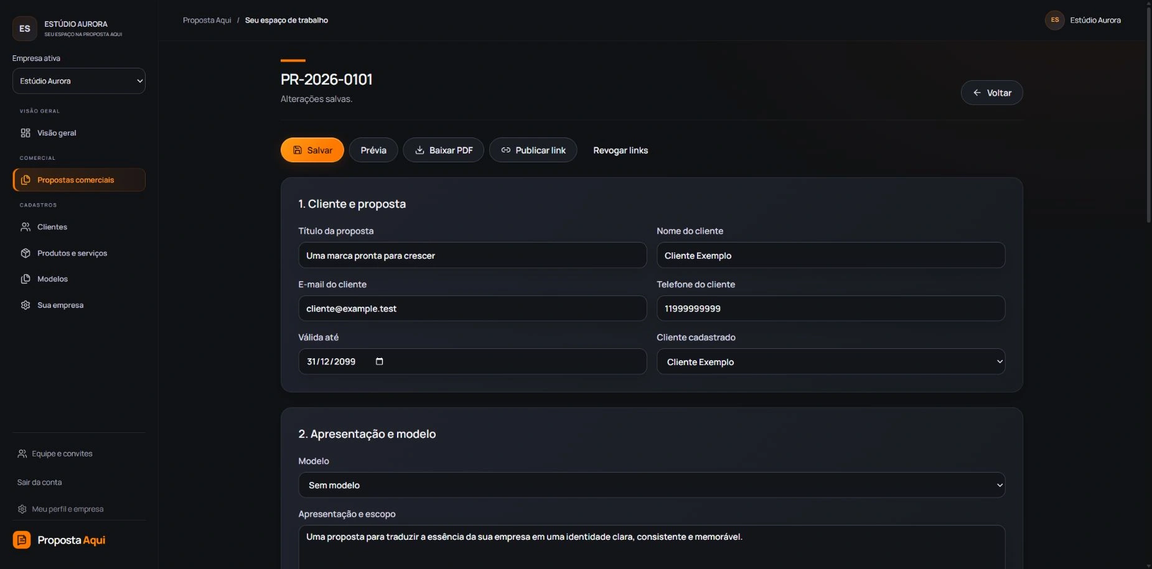
Task: Click the Modelos copy icon
Action: pyautogui.click(x=26, y=279)
